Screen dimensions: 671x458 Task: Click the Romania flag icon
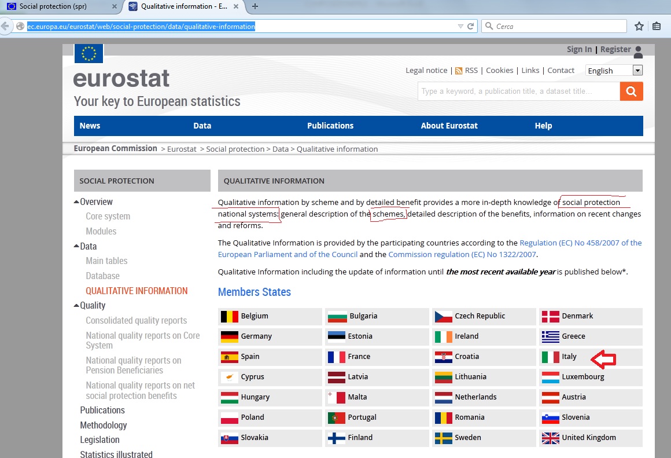(443, 417)
